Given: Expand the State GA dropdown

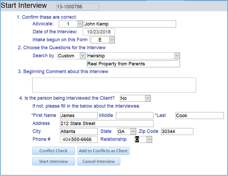Looking at the screenshot, I should point(133,131).
